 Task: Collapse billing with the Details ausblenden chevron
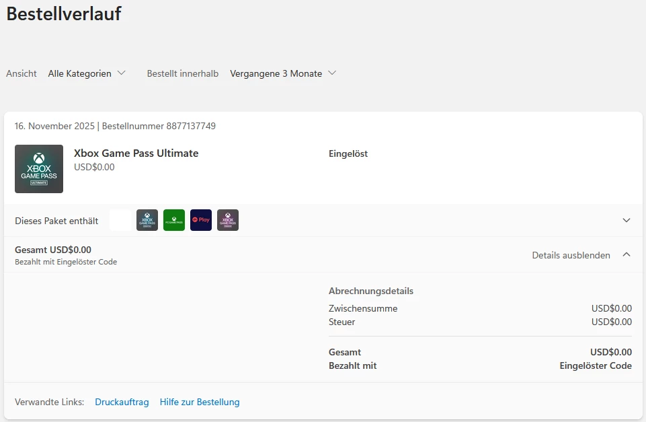[x=627, y=255]
